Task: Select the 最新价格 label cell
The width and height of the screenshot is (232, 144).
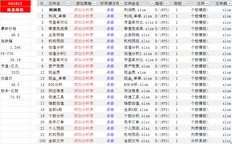Action: tap(15, 28)
